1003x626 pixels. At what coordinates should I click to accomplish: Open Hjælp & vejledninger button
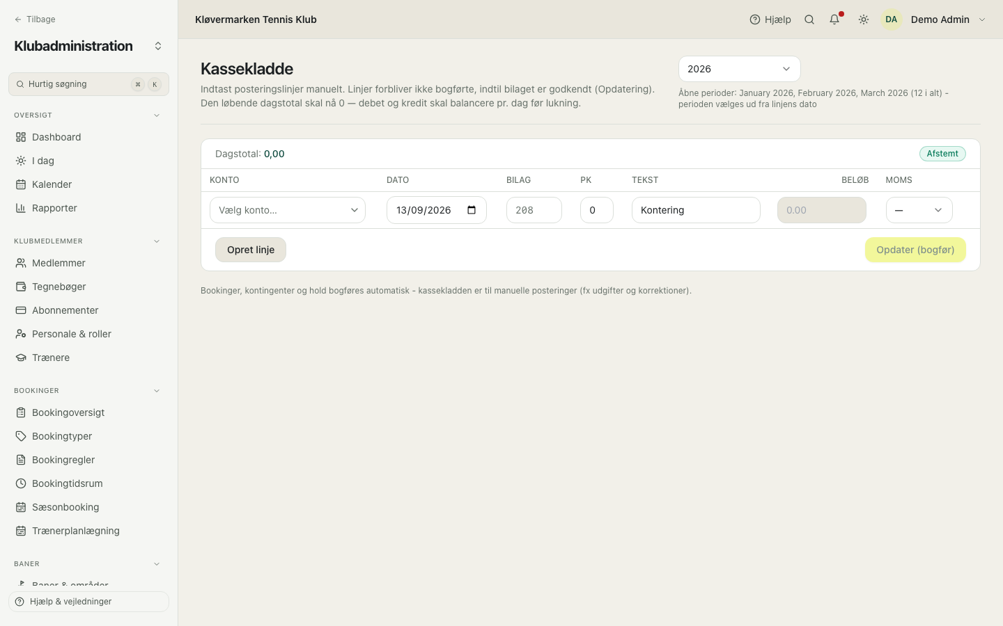coord(88,602)
